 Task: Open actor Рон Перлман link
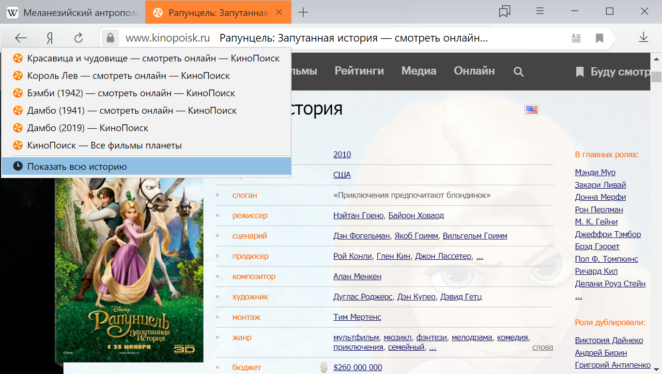tap(599, 209)
